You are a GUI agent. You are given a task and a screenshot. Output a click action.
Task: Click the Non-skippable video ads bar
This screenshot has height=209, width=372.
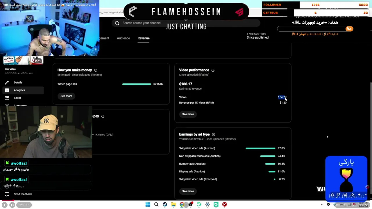tap(268, 156)
